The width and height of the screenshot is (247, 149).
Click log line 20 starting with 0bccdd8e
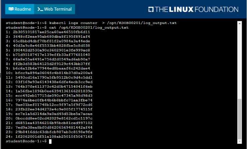click(49, 118)
